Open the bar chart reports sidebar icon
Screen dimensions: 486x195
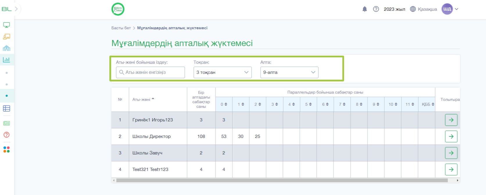coord(6,60)
